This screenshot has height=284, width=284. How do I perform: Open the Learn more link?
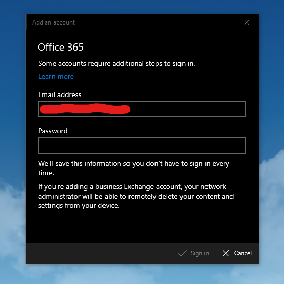56,77
